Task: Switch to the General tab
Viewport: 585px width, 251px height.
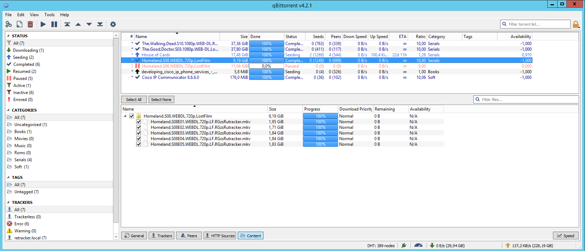Action: coord(134,236)
